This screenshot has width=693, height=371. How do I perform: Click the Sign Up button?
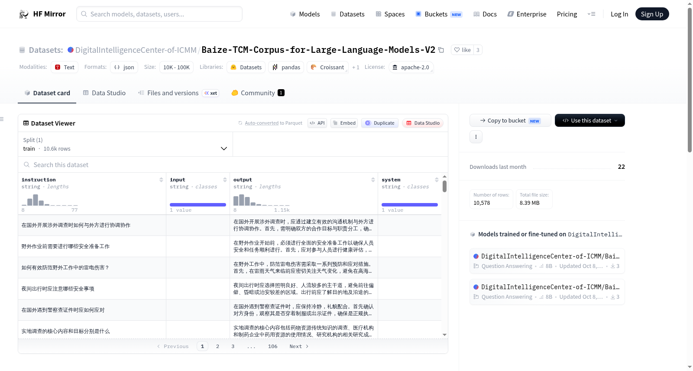pos(652,14)
